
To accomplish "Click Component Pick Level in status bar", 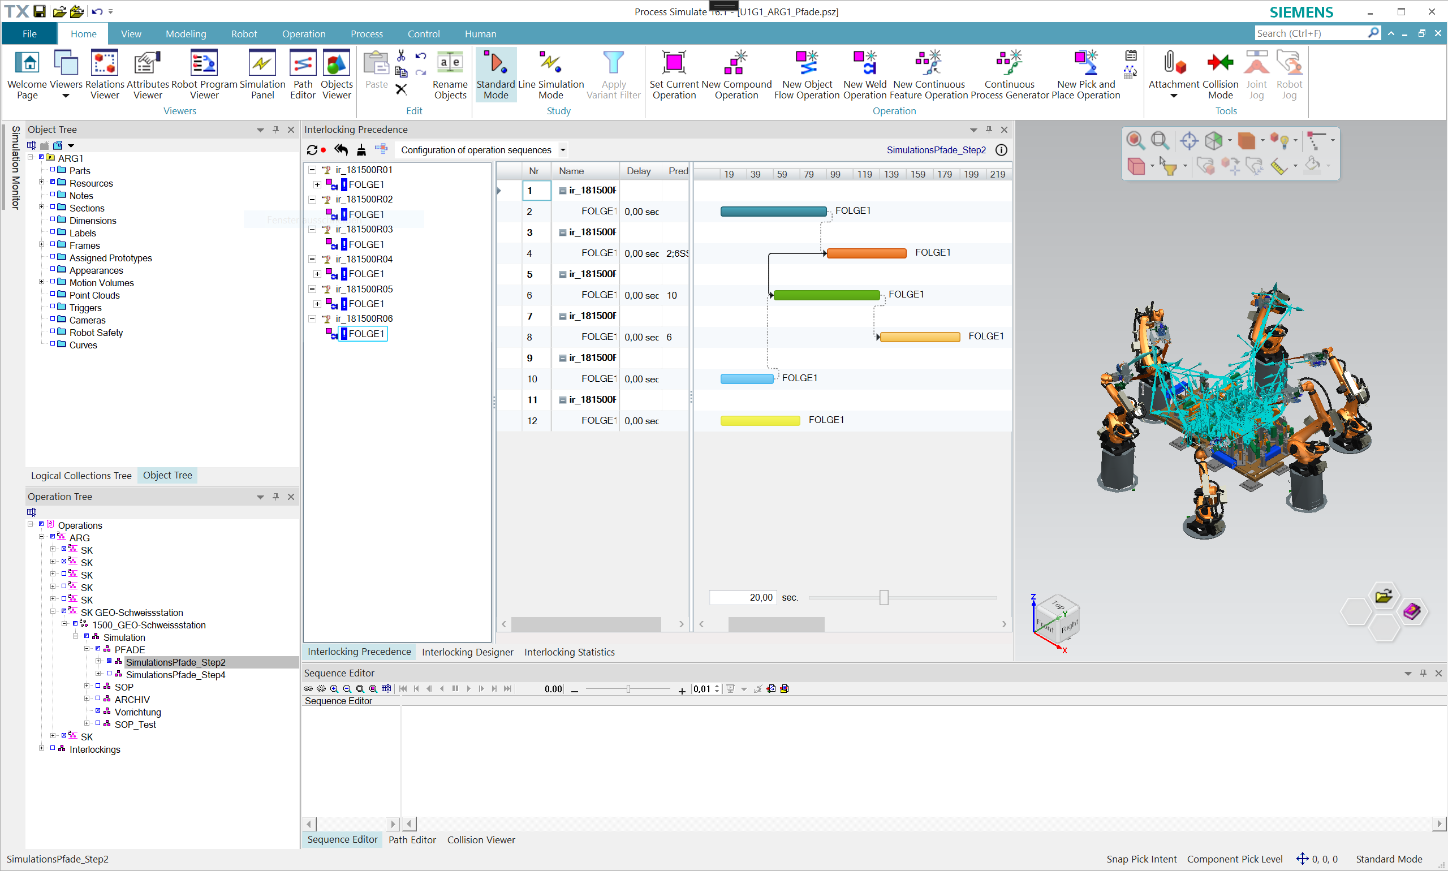I will click(1234, 859).
